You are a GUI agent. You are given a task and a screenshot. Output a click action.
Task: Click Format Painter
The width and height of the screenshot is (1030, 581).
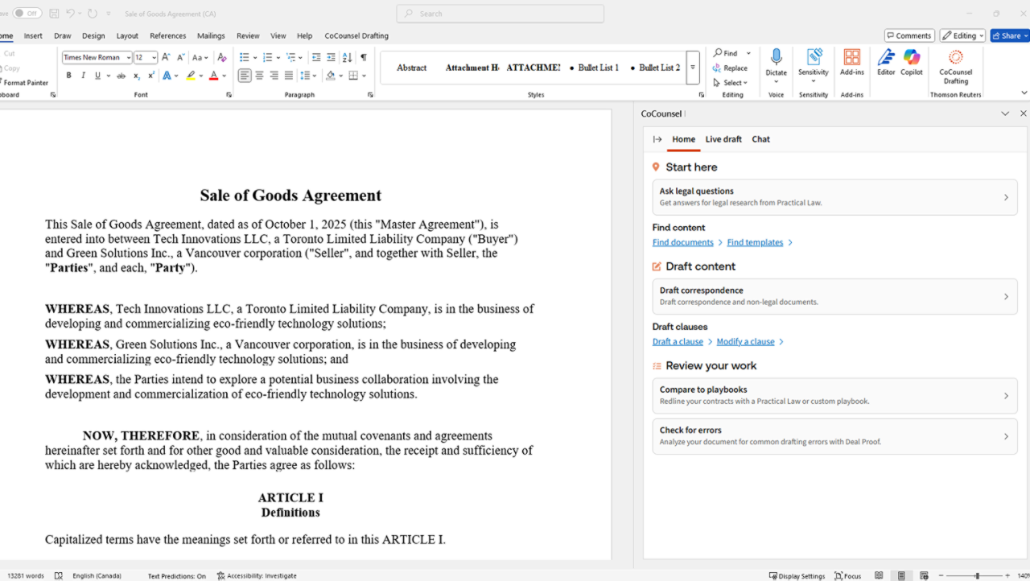click(24, 83)
